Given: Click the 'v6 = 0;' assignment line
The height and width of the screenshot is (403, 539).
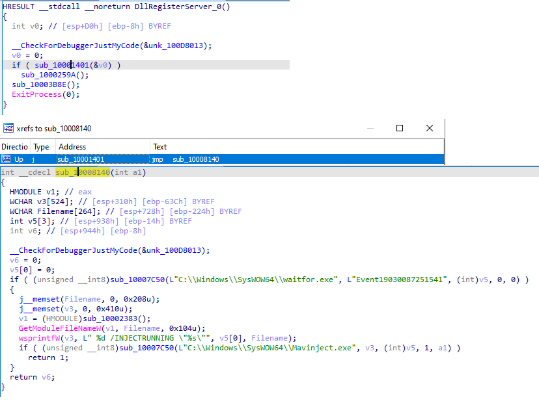Looking at the screenshot, I should pos(25,260).
